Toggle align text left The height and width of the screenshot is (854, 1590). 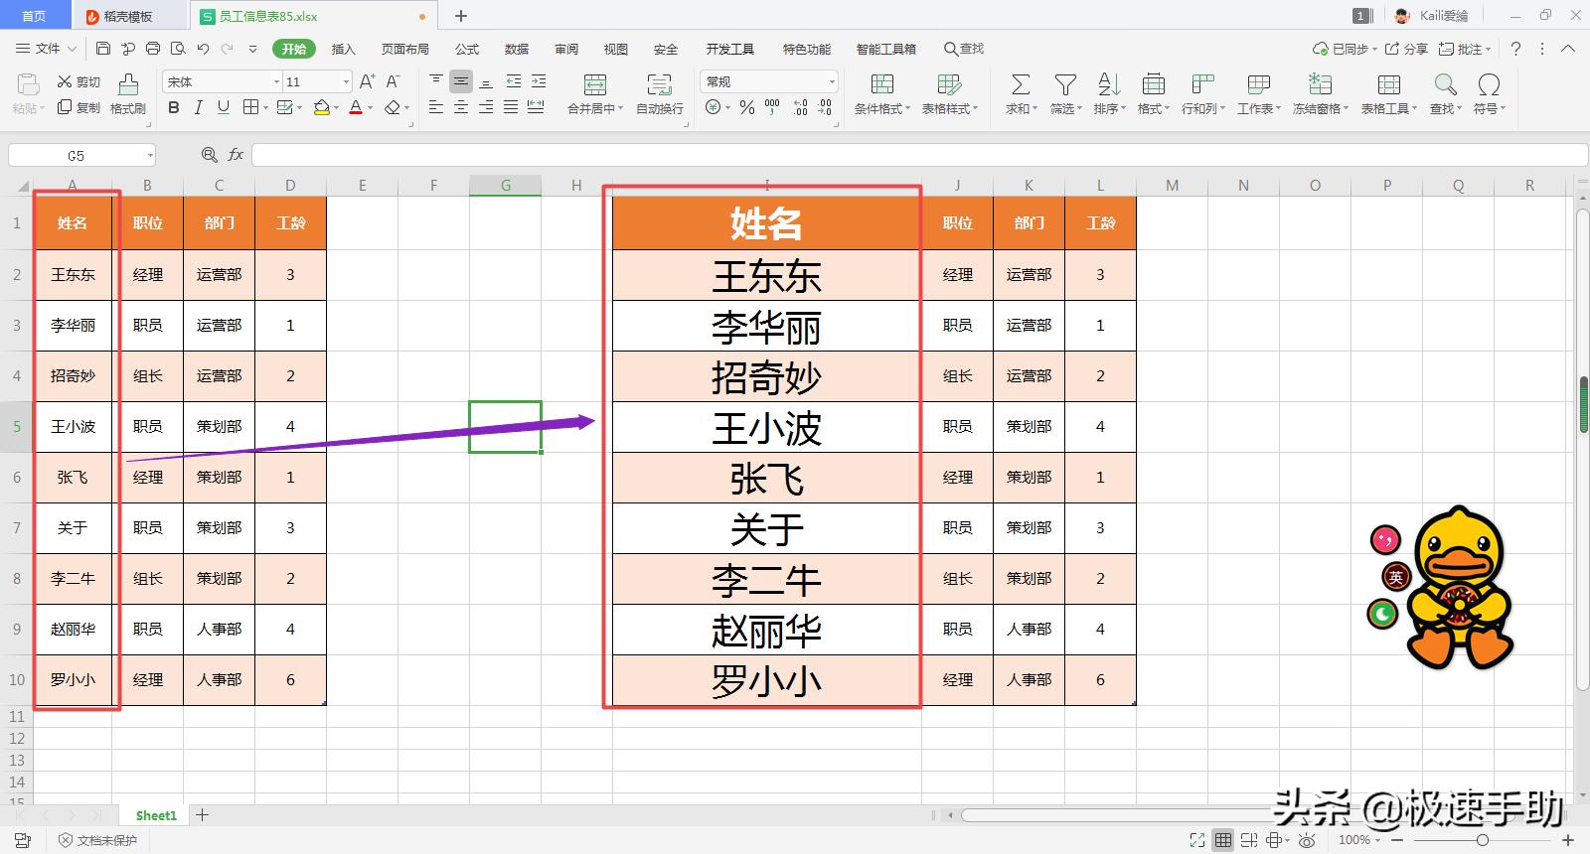pyautogui.click(x=436, y=107)
